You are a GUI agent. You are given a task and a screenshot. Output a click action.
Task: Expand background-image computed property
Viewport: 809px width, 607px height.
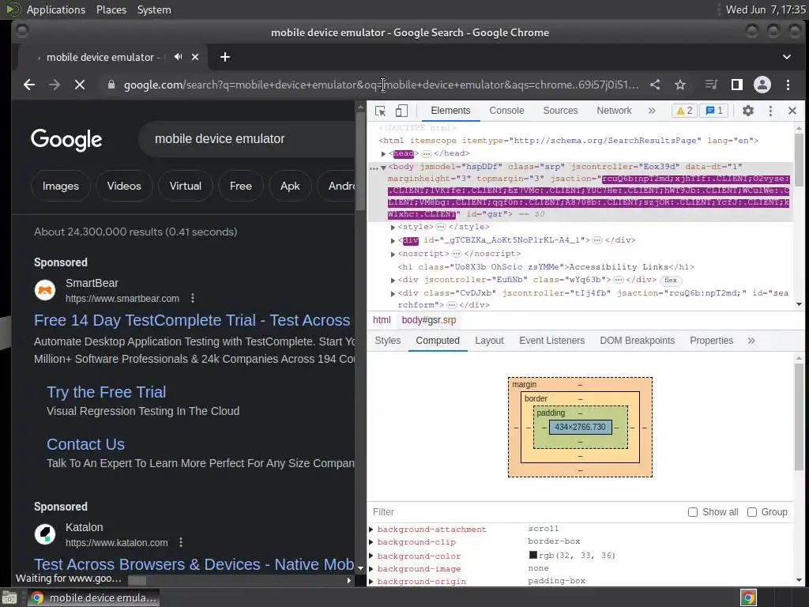pos(371,569)
